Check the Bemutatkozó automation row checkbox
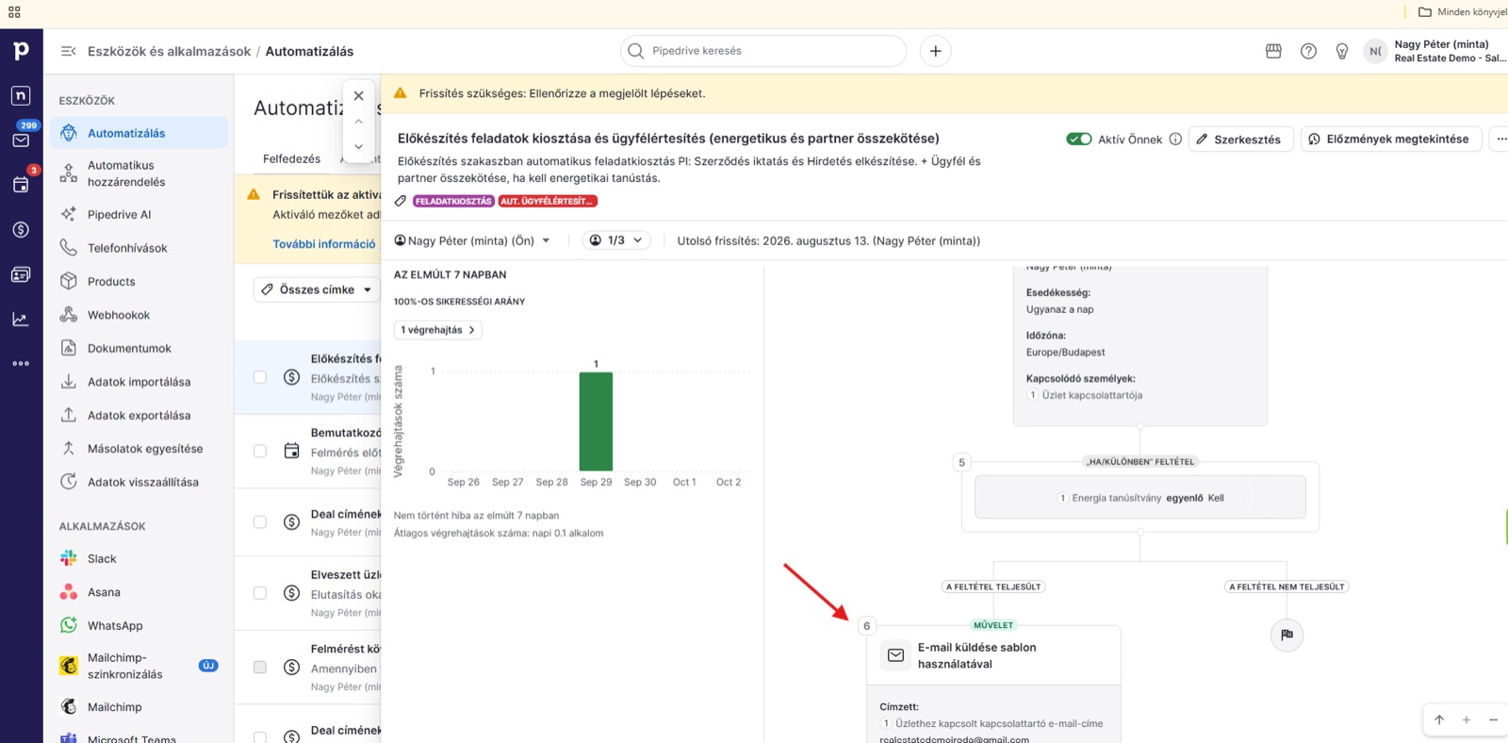This screenshot has height=743, width=1508. (260, 452)
